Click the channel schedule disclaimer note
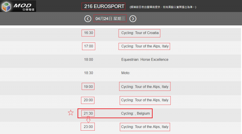This screenshot has height=134, width=242. [163, 7]
